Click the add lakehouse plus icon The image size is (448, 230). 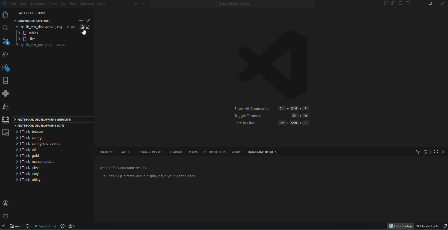81,21
